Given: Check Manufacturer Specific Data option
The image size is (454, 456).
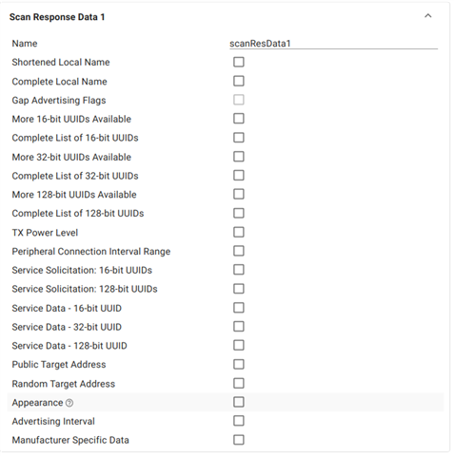Looking at the screenshot, I should coord(239,440).
